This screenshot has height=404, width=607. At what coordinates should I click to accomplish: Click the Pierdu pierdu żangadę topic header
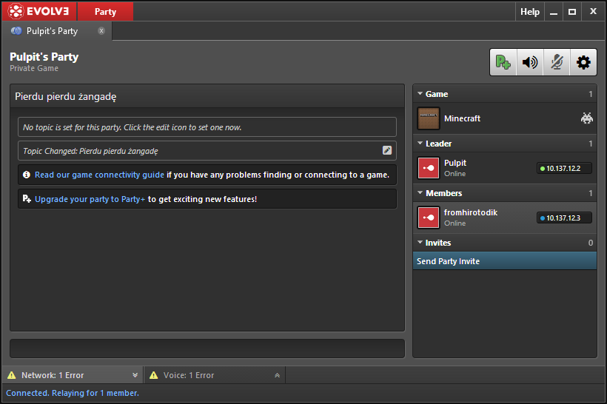click(65, 96)
